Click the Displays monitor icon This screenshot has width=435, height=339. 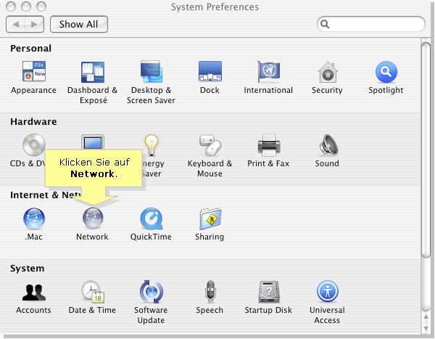pyautogui.click(x=93, y=142)
